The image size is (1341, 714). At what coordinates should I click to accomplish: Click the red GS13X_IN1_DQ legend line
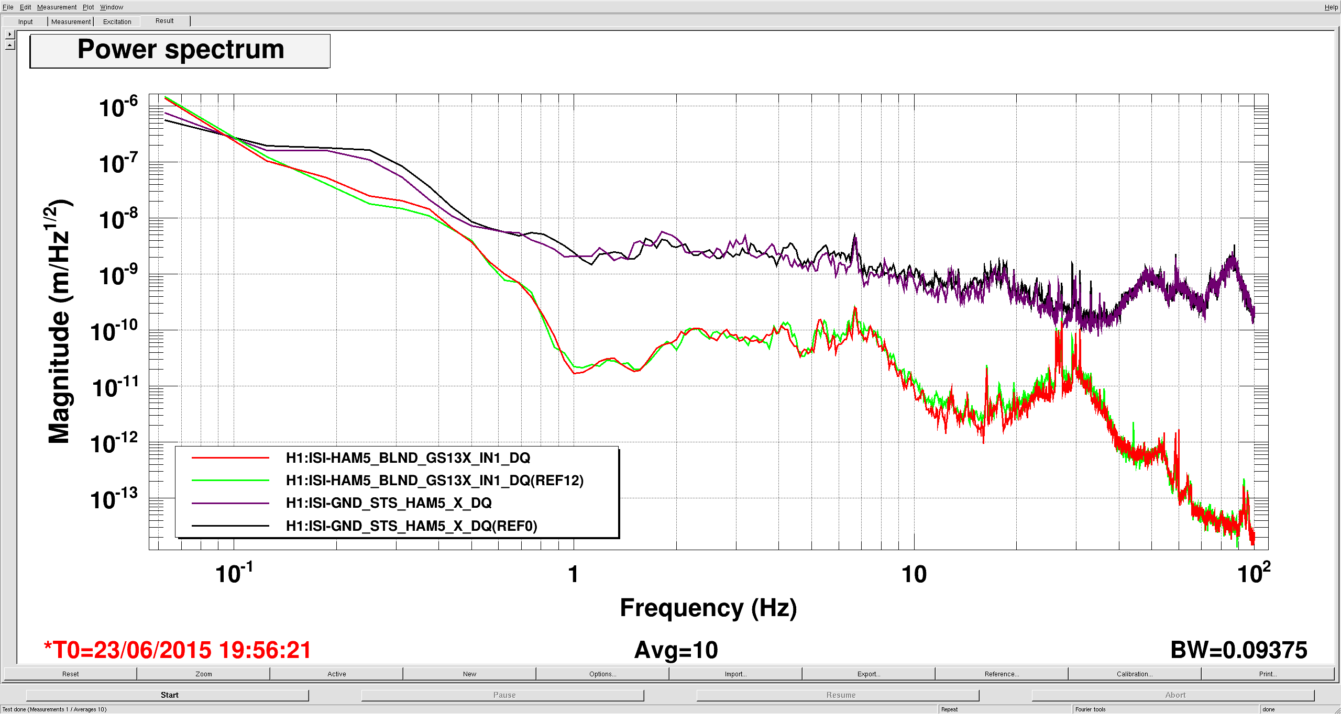[x=230, y=458]
